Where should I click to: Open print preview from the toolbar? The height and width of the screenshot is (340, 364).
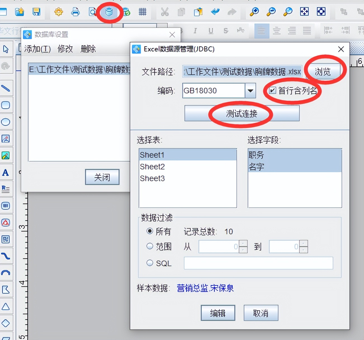(92, 12)
